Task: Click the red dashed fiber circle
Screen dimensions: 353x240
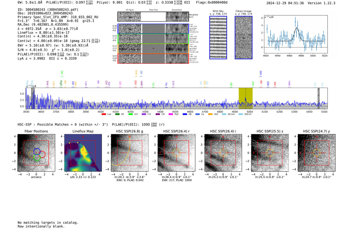Action: (x=42, y=154)
